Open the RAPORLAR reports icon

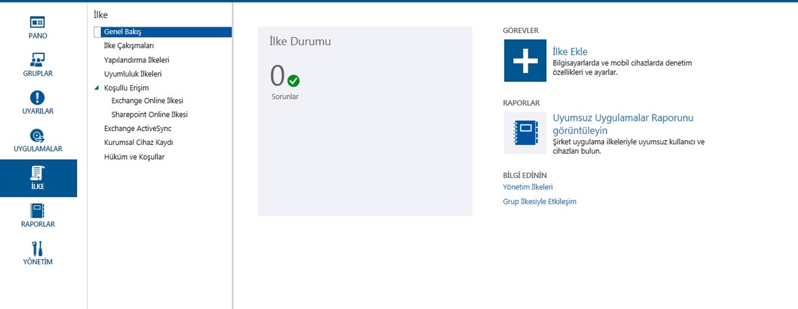[38, 211]
